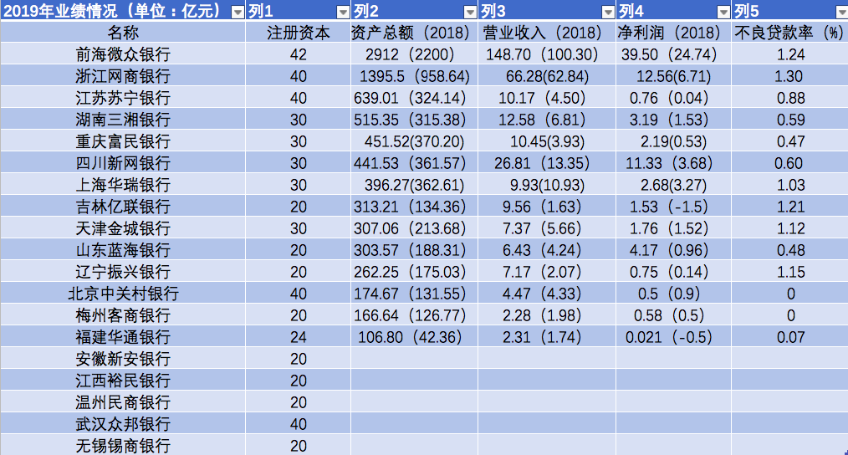848x455 pixels.
Task: Select revenue cell 4.47（4.33）
Action: point(547,294)
